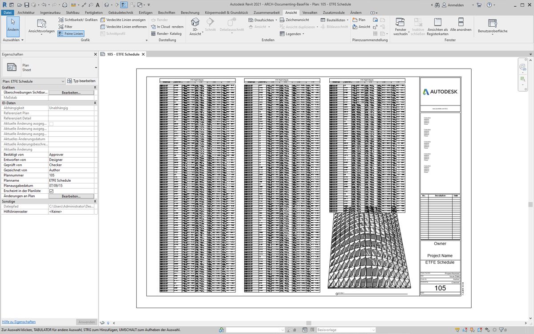Toggle the Feine Linien button
534x334 pixels.
pos(70,33)
